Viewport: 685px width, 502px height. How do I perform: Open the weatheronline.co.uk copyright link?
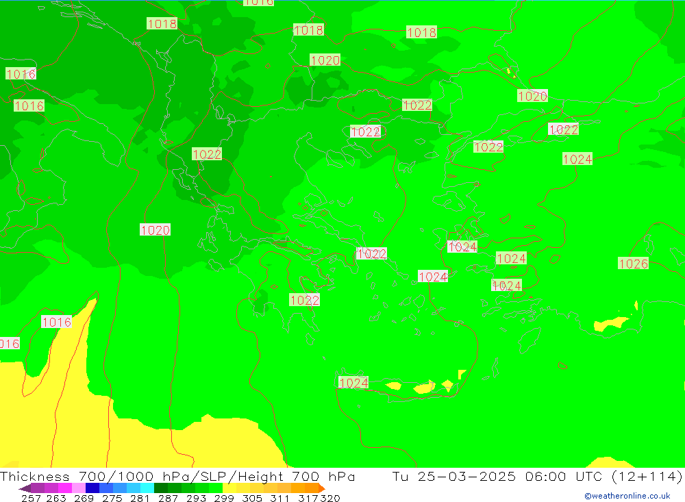627,496
